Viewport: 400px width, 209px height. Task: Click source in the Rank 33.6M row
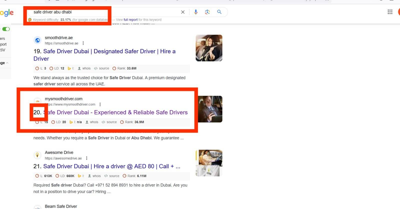[x=101, y=68]
